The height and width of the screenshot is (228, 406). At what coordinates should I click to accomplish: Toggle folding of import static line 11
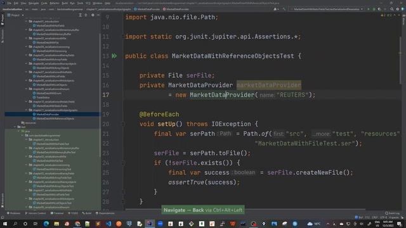[123, 37]
